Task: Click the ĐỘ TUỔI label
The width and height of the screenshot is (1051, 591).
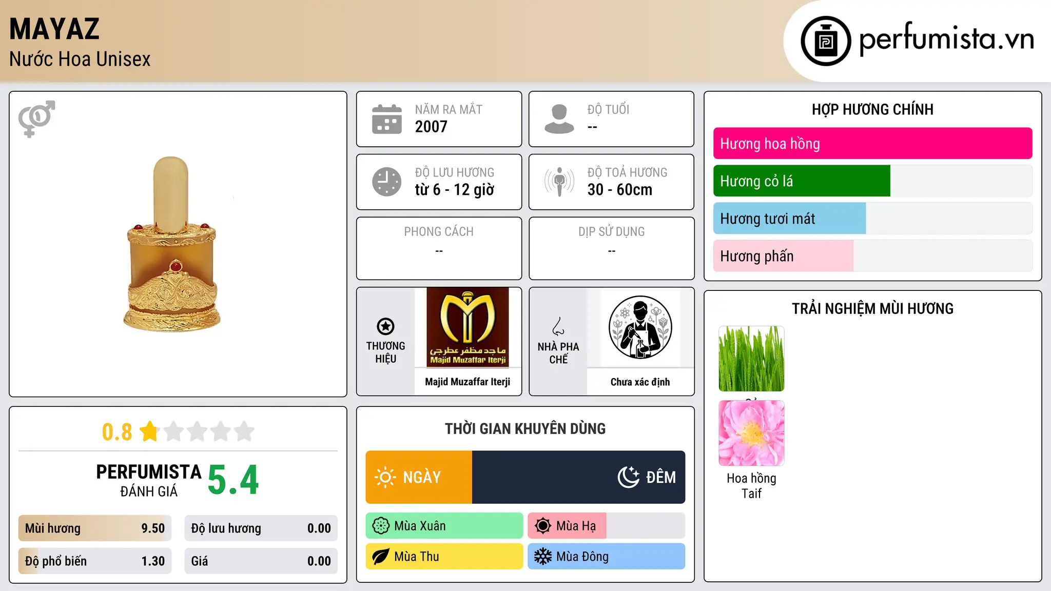Action: click(x=608, y=109)
